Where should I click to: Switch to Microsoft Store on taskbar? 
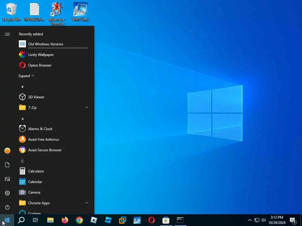(x=166, y=220)
